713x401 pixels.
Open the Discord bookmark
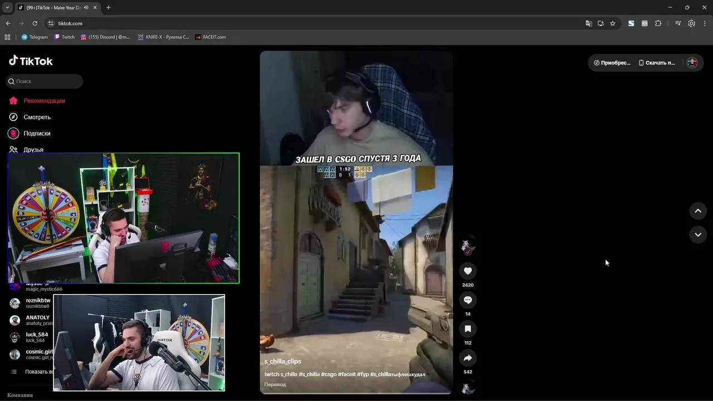pos(105,37)
